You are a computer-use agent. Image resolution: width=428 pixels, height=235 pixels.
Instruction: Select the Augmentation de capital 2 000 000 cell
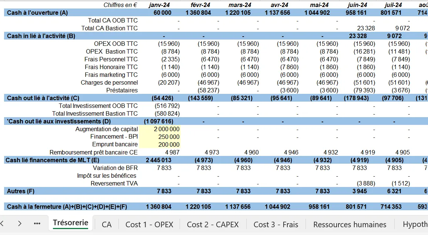[x=160, y=129]
